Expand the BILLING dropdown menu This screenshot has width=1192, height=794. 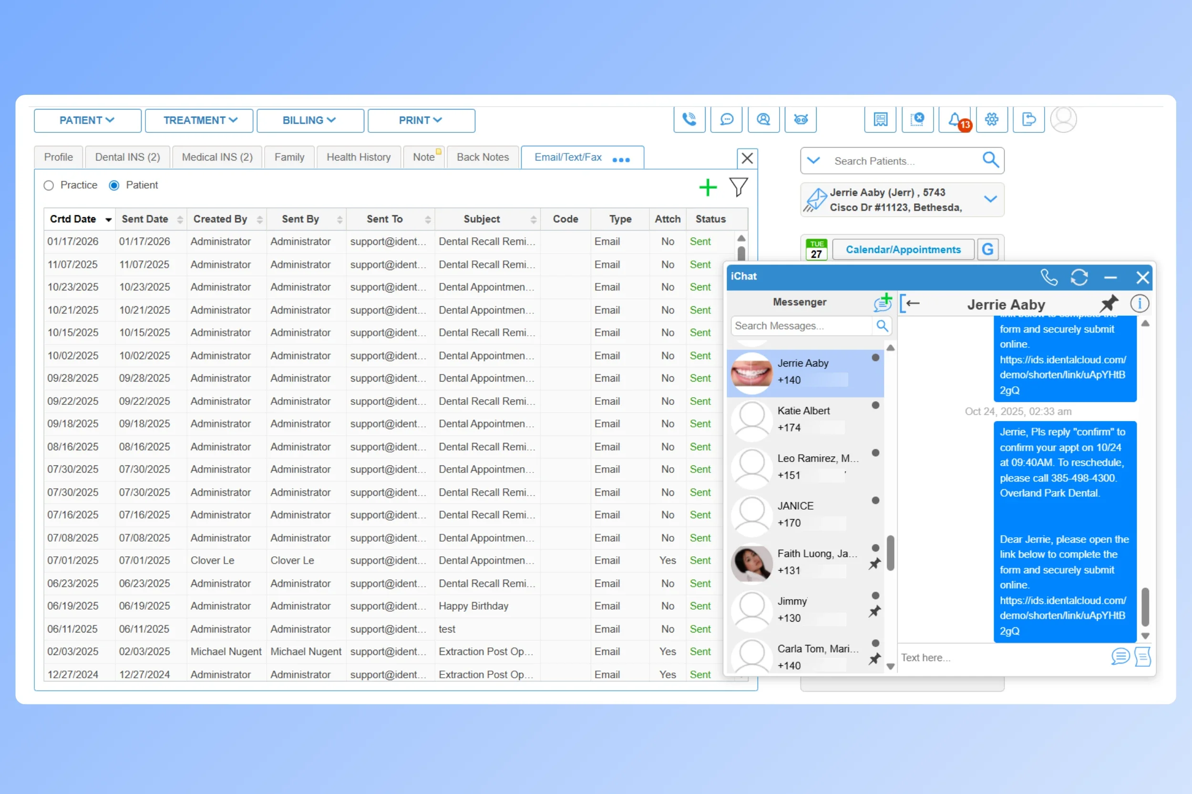click(309, 121)
